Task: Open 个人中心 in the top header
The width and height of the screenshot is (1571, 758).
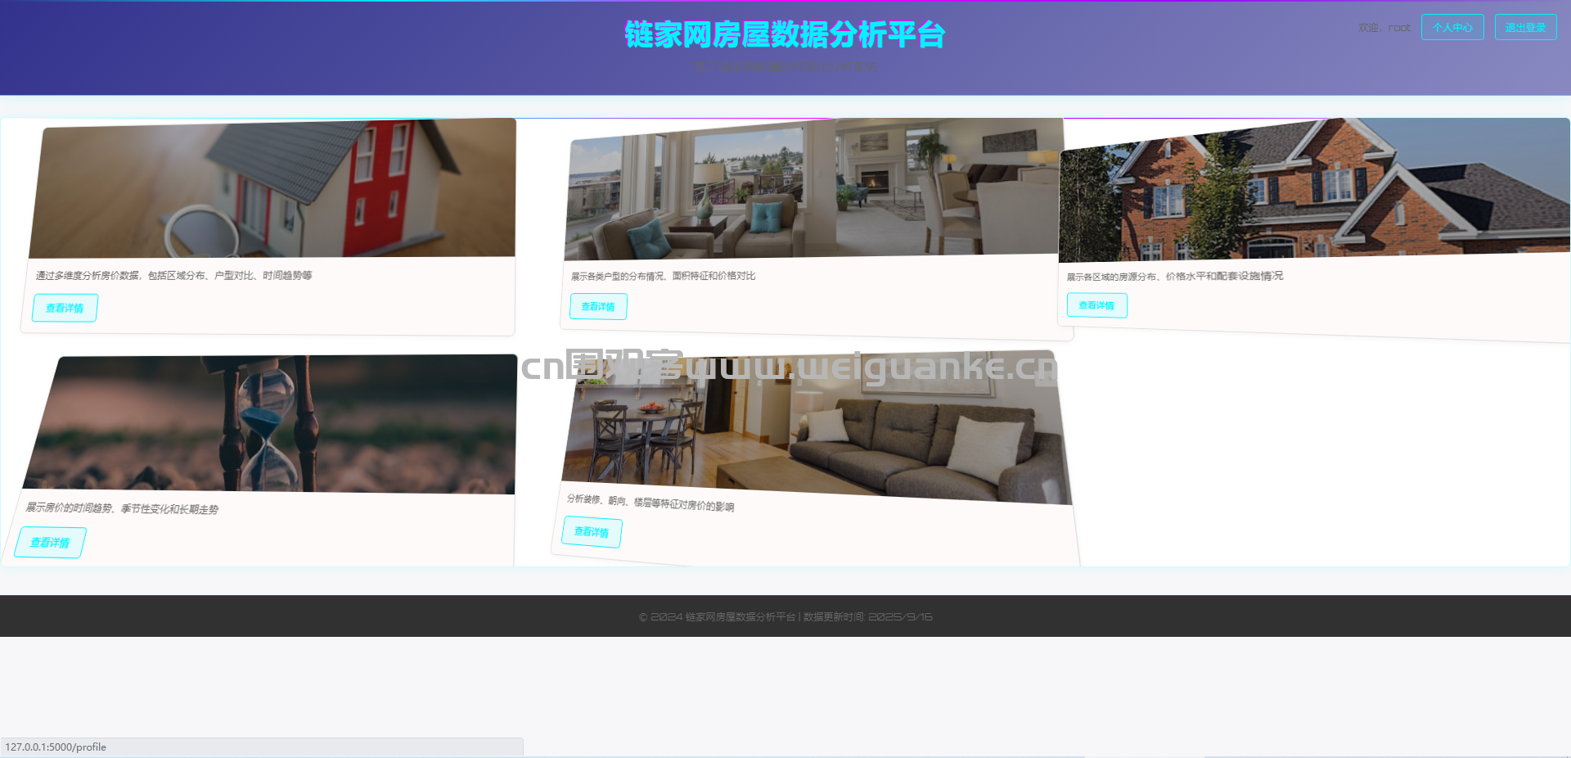Action: click(1452, 27)
